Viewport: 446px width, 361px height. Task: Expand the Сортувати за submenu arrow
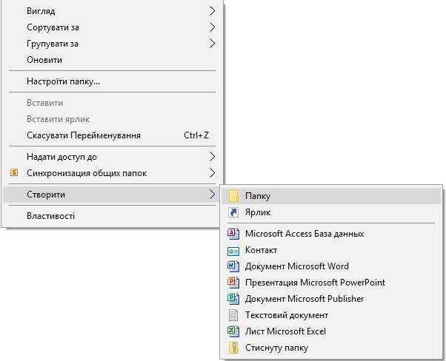click(212, 27)
